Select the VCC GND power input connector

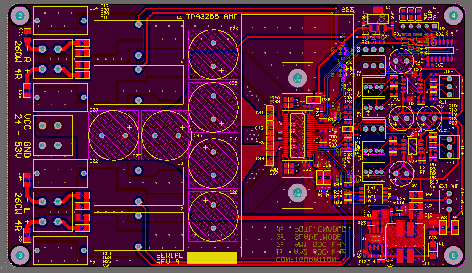[53, 135]
